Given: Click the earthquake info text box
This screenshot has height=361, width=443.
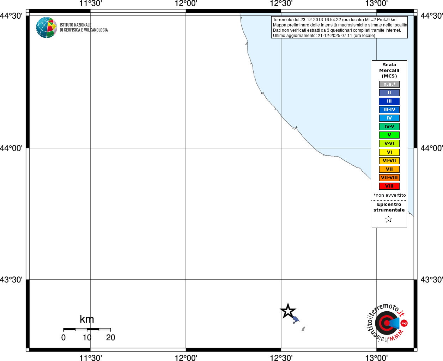Looking at the screenshot, I should point(339,27).
